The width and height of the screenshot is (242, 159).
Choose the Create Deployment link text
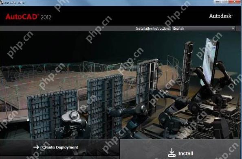pos(60,147)
